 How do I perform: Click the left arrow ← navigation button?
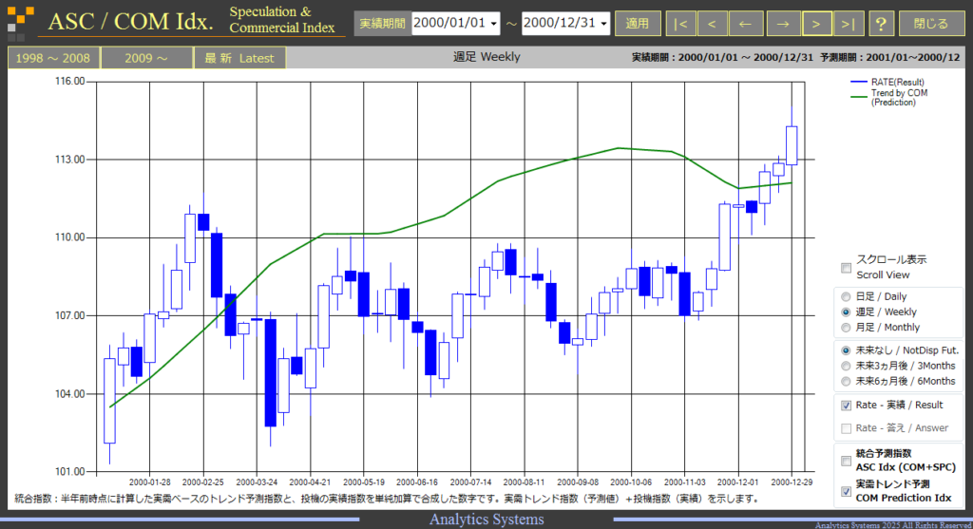pos(745,24)
